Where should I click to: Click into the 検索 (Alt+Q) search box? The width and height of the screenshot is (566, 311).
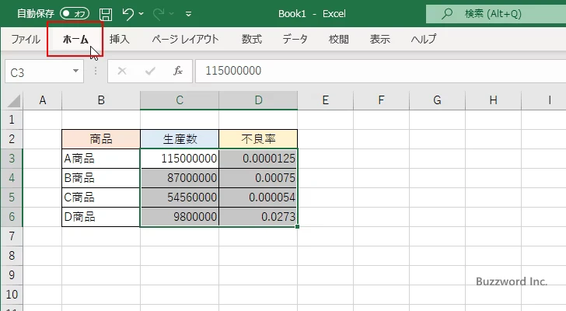[x=496, y=14]
